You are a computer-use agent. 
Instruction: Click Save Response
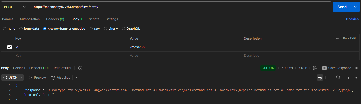[x=337, y=68]
